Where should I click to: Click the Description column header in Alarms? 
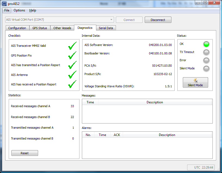[167, 135]
